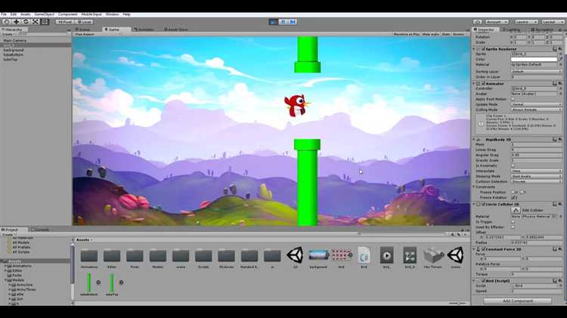Open the GameObject menu

(44, 14)
